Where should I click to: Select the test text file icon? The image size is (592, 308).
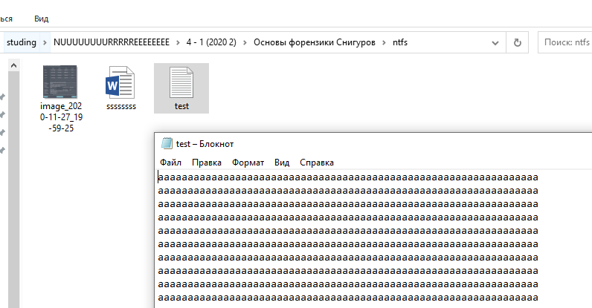[181, 82]
